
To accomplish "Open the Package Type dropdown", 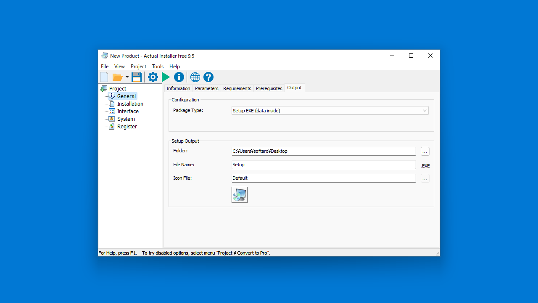I will coord(330,111).
